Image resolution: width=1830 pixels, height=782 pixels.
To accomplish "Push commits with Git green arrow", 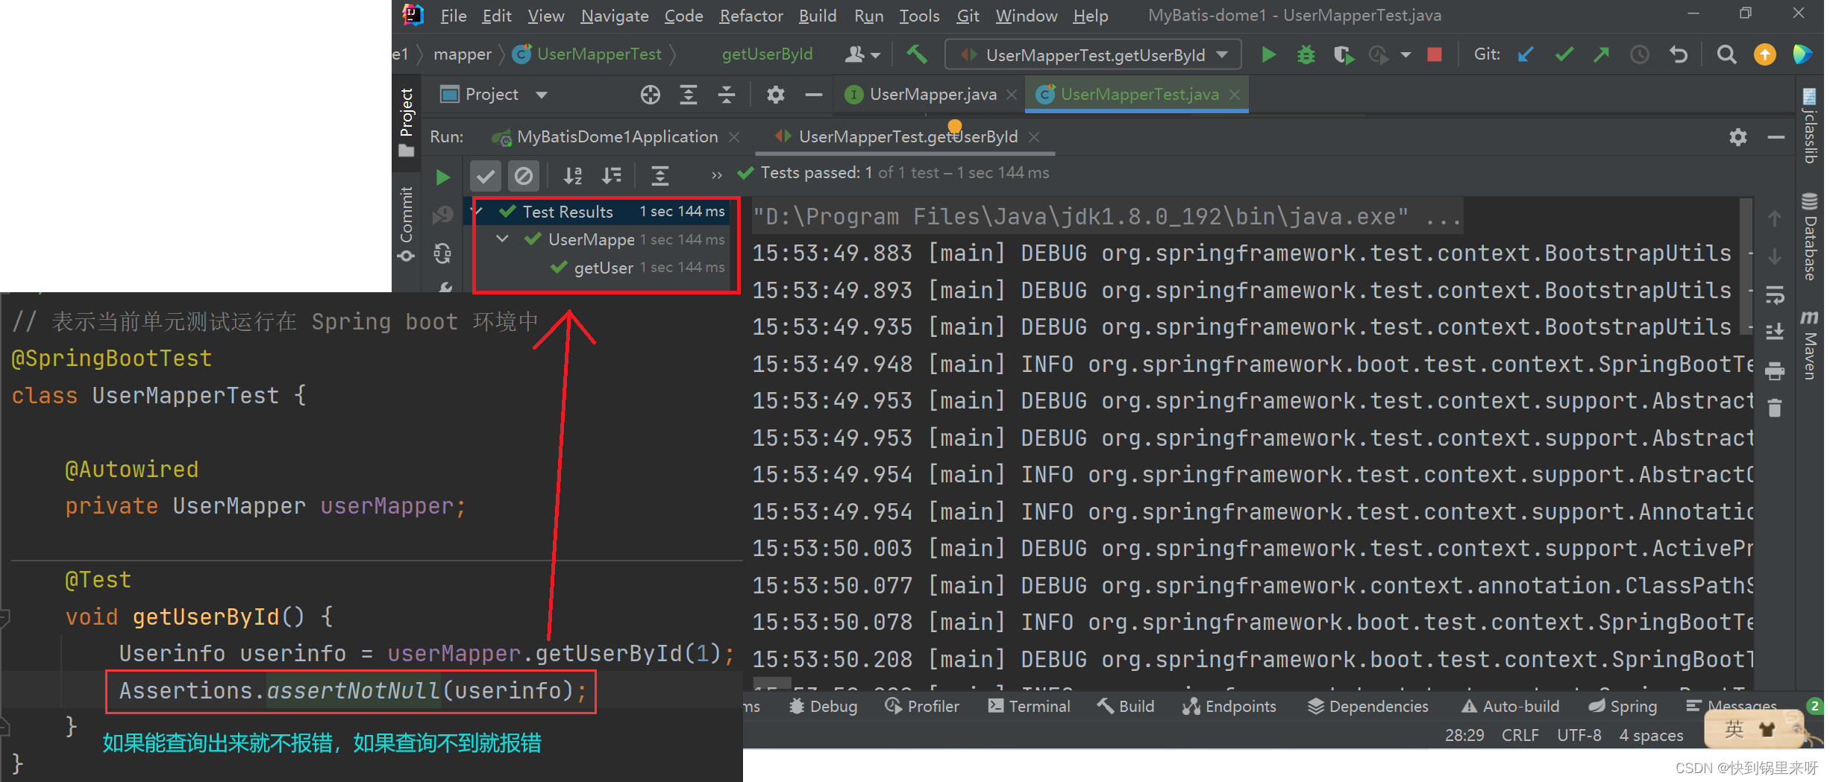I will click(1601, 54).
